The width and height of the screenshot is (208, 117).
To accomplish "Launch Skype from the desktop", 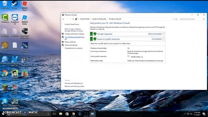I will pos(5,102).
